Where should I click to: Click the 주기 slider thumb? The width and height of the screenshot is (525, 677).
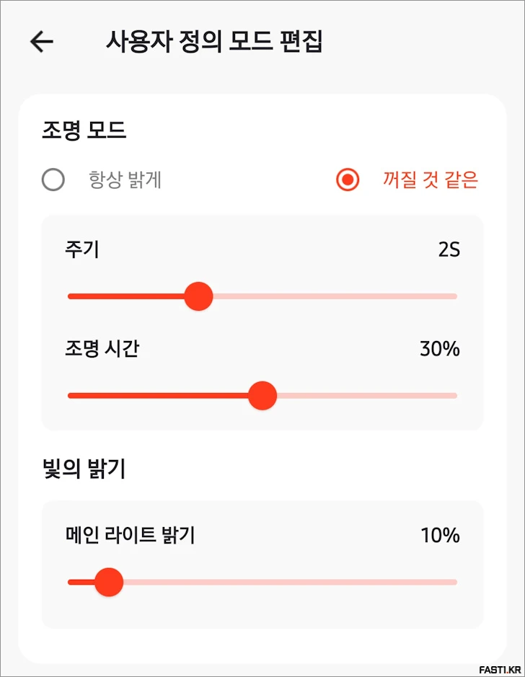tap(198, 296)
